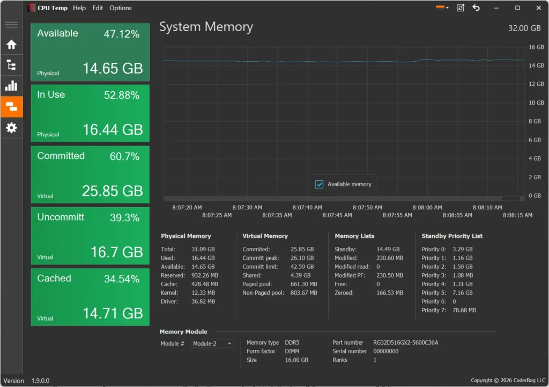Click the System Memory heading
The height and width of the screenshot is (387, 549).
coord(206,27)
